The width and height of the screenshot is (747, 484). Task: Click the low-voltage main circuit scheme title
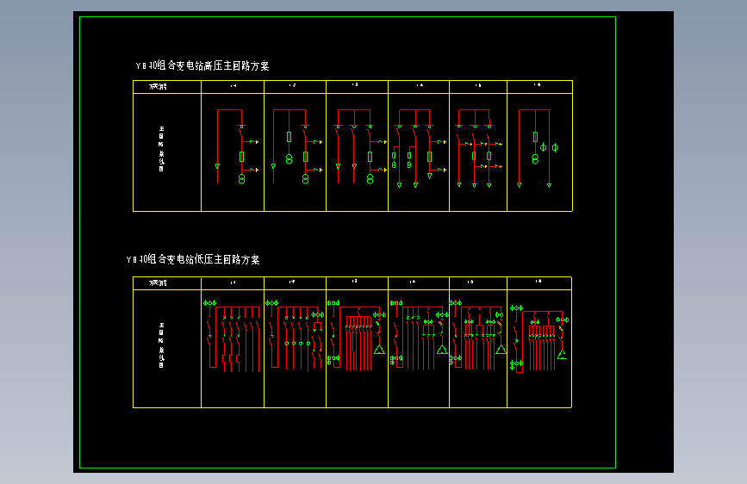(193, 259)
